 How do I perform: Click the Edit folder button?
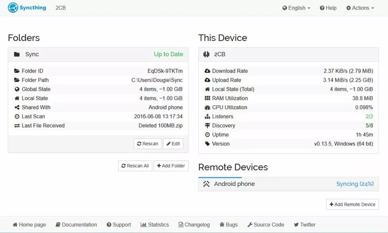[x=173, y=144]
